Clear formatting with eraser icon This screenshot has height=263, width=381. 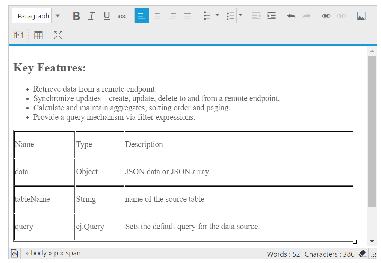(x=363, y=254)
